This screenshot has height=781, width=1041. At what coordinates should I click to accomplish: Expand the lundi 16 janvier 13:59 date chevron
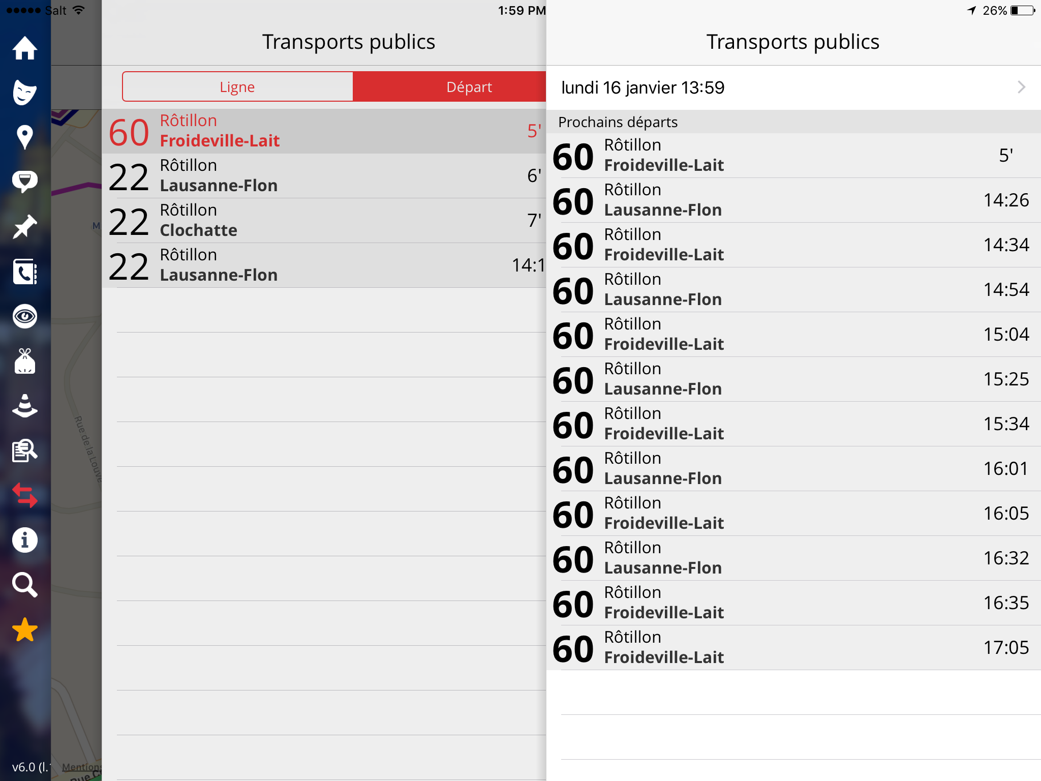pyautogui.click(x=1022, y=87)
